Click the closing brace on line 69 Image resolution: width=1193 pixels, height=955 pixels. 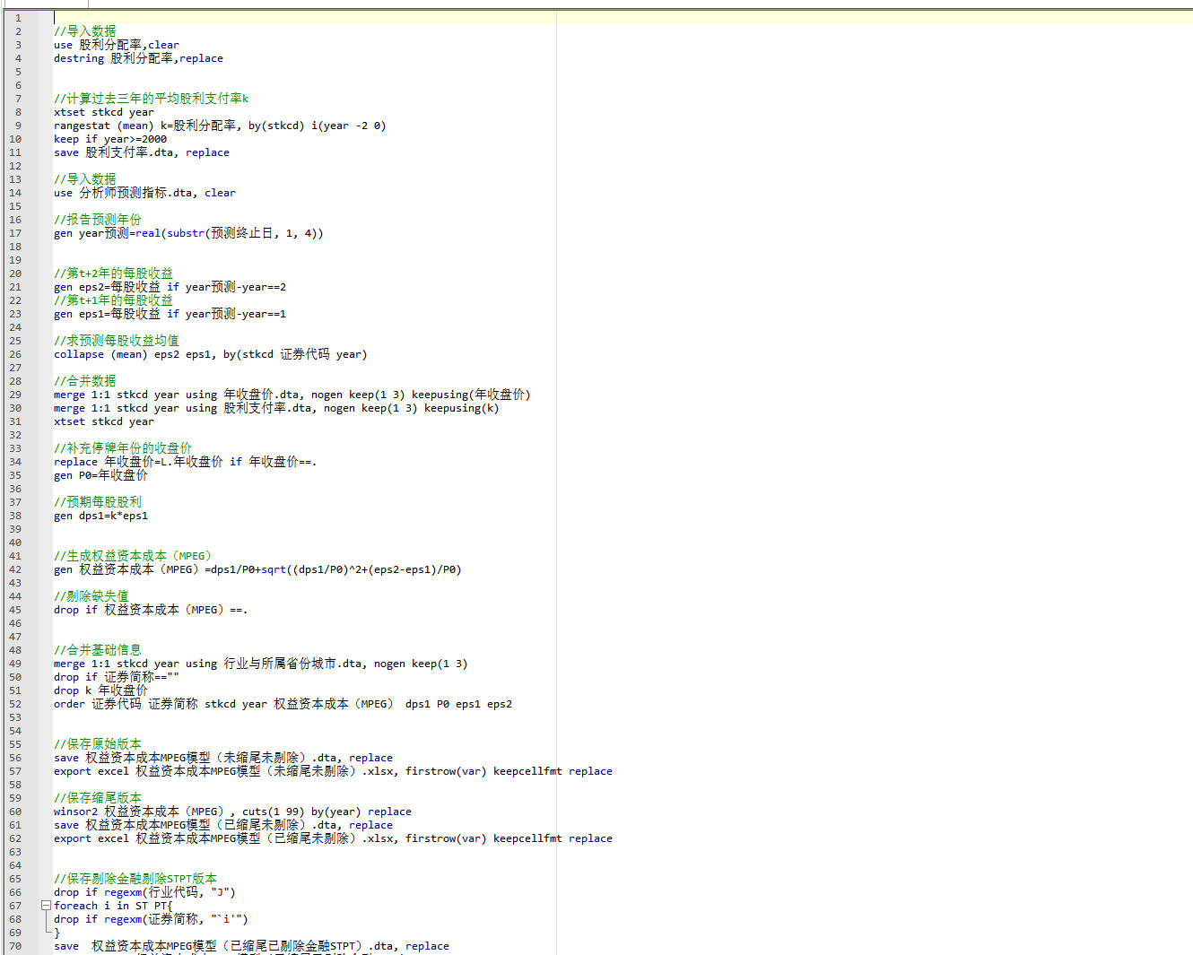[x=57, y=933]
